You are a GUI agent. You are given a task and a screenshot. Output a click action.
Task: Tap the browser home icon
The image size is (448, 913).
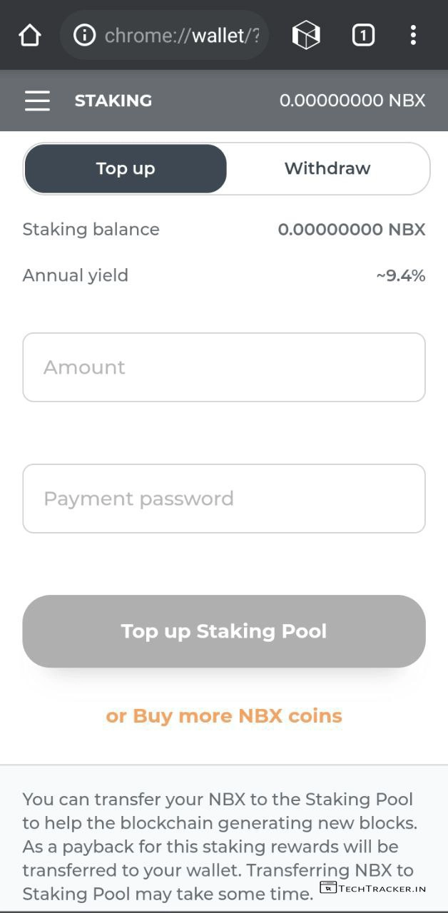pyautogui.click(x=30, y=35)
